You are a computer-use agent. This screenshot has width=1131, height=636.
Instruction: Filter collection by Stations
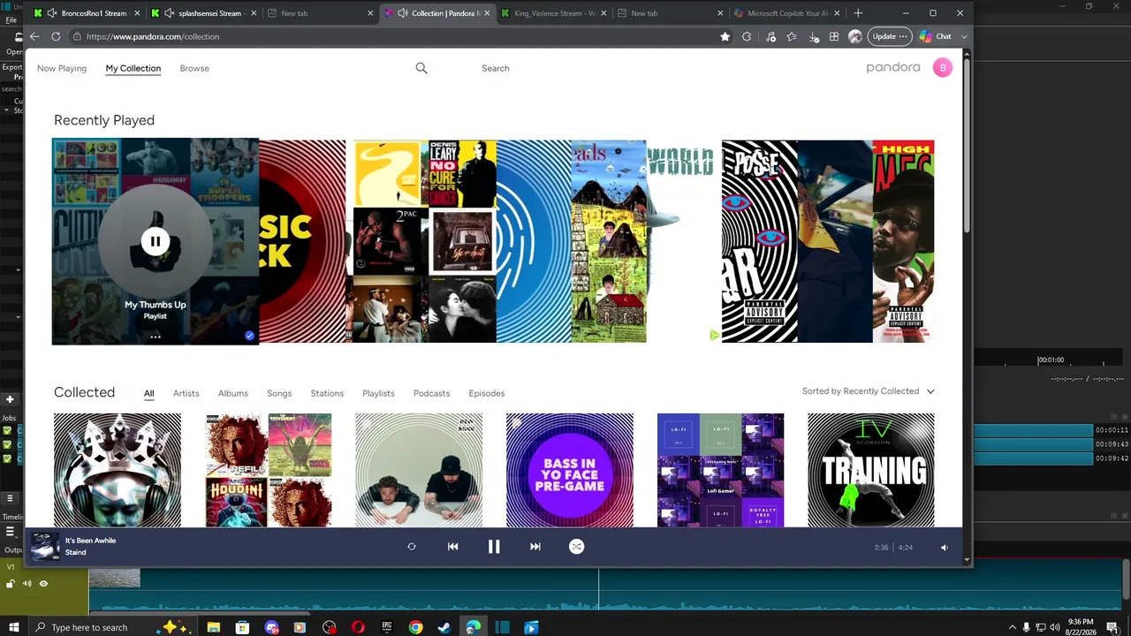(x=327, y=393)
